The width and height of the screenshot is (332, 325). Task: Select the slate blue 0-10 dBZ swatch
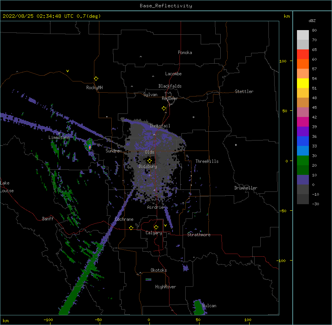tap(303, 180)
